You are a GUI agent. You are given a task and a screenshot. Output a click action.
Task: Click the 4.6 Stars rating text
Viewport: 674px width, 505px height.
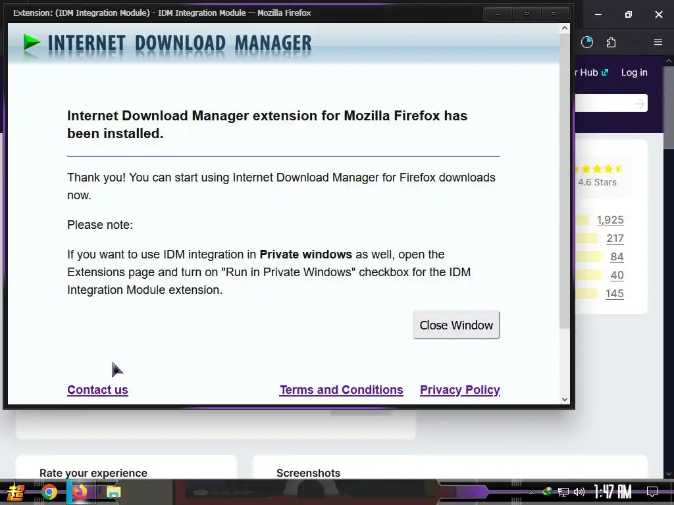[x=597, y=183]
